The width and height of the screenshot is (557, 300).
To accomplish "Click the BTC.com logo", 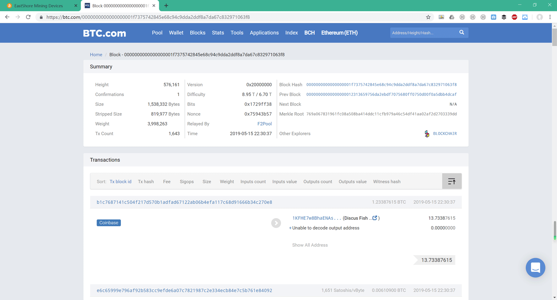I will click(105, 33).
